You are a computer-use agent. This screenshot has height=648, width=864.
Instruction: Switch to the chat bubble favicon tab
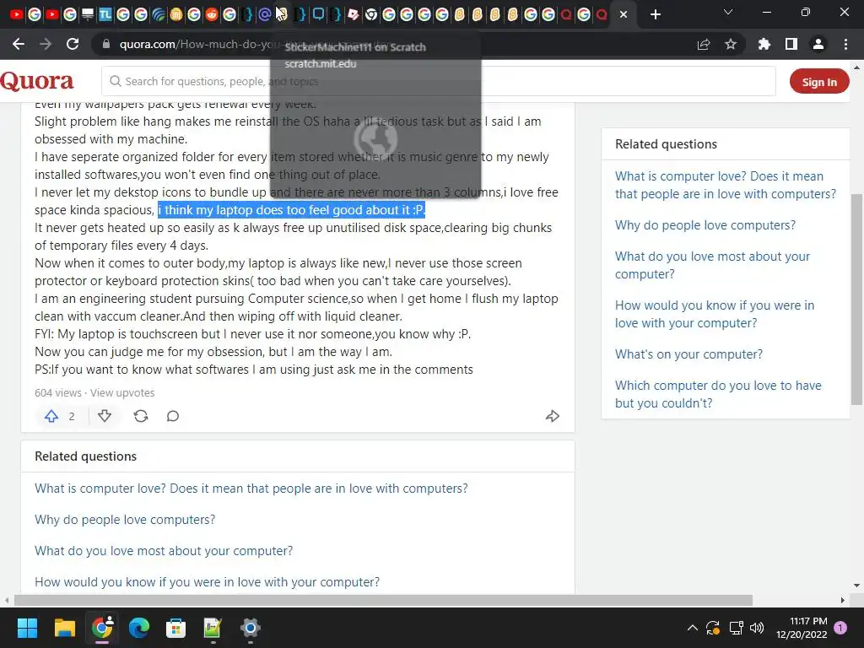(x=318, y=15)
